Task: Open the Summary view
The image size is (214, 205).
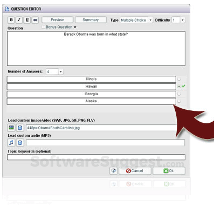Action: point(91,20)
